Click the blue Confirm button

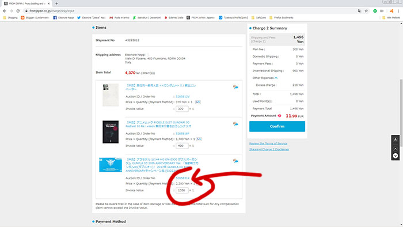click(x=277, y=127)
